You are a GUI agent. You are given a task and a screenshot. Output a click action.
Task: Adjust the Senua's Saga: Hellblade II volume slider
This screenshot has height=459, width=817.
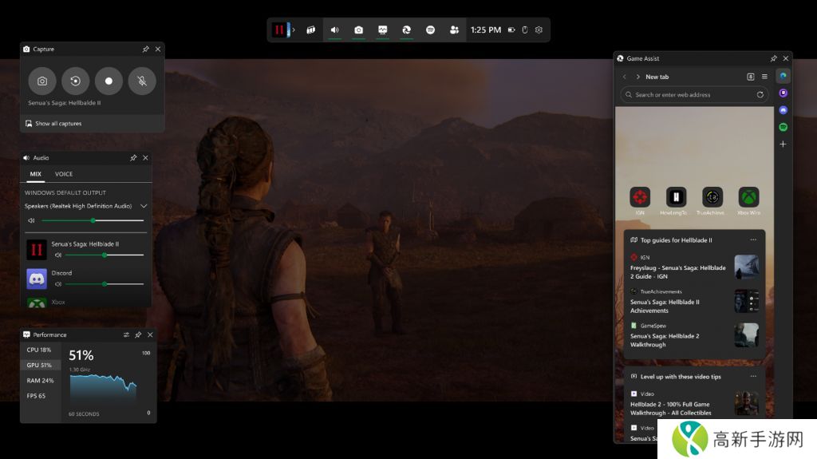[x=104, y=255]
